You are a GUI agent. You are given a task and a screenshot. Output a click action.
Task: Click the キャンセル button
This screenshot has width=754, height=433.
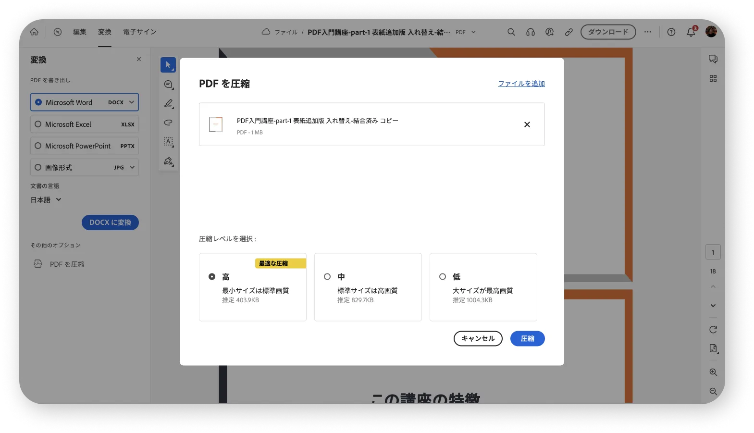(478, 338)
